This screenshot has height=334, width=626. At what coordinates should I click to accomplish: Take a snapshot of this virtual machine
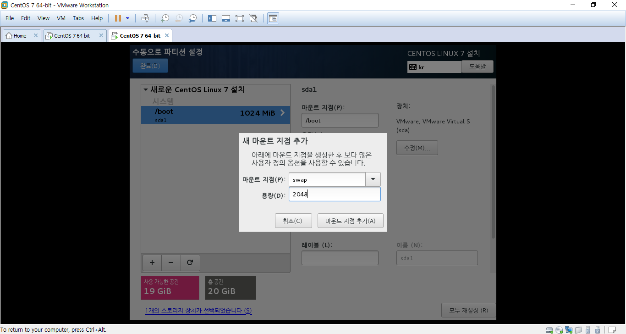[x=165, y=18]
